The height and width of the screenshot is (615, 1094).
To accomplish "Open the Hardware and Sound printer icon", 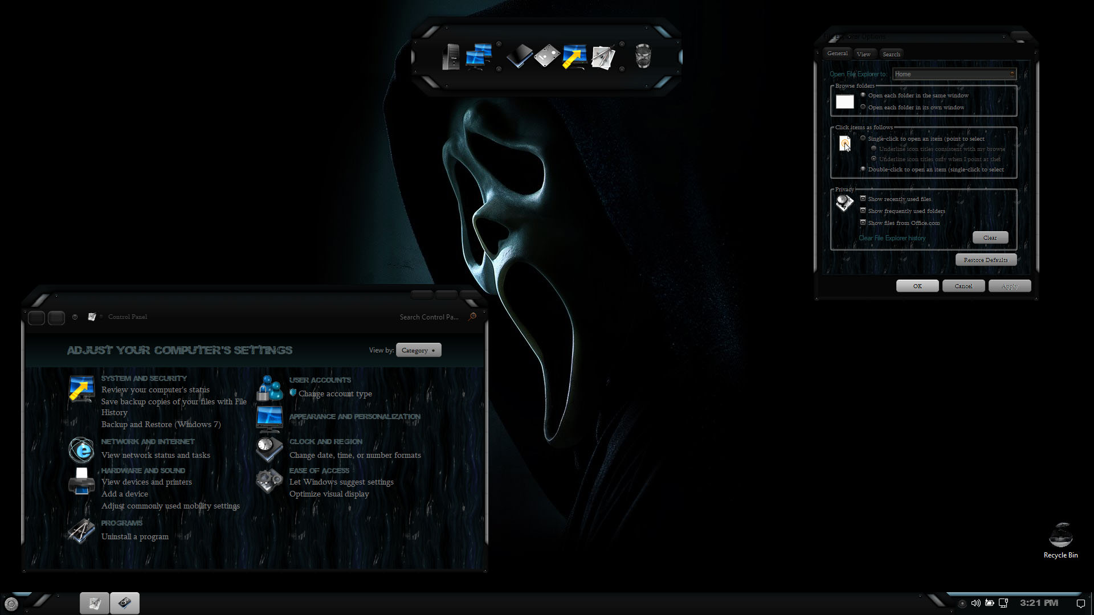I will [x=81, y=482].
